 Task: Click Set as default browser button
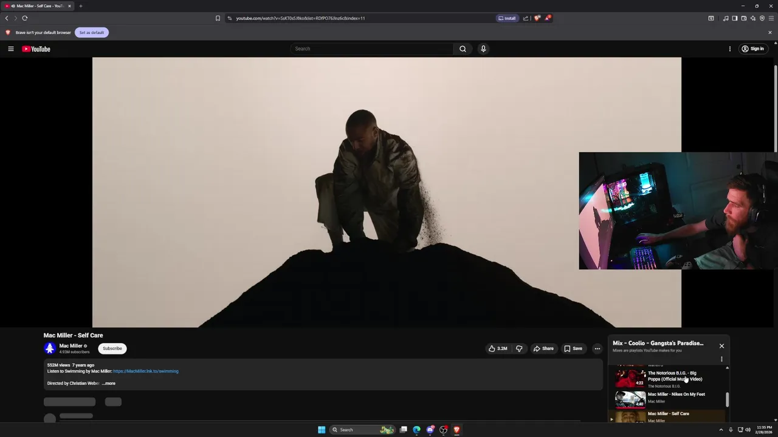pos(92,32)
